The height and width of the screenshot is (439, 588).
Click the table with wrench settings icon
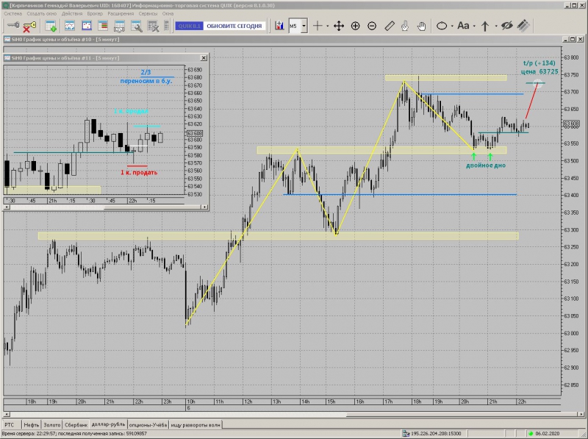point(137,26)
